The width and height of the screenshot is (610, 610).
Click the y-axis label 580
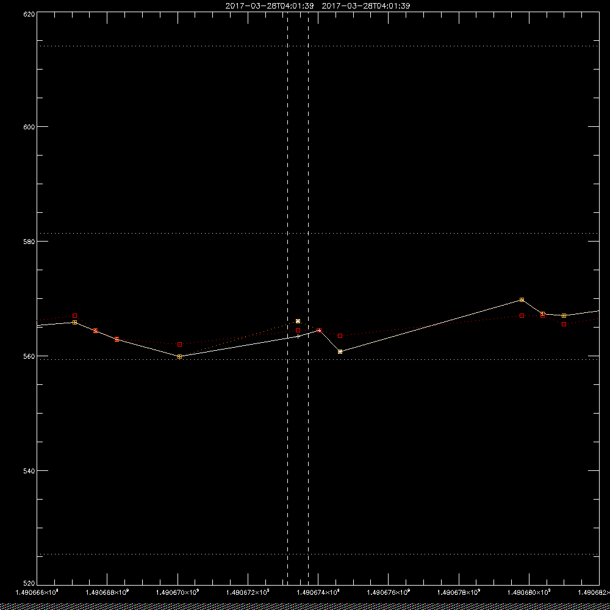tap(29, 241)
